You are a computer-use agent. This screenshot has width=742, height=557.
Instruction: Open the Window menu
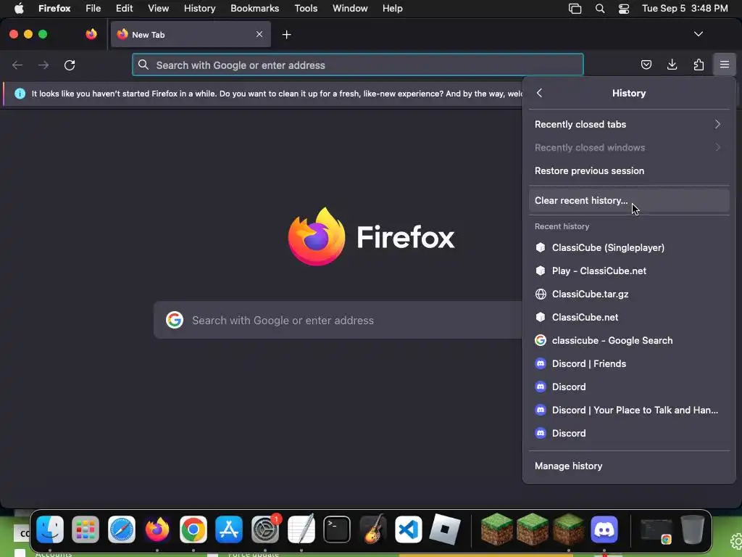tap(350, 9)
